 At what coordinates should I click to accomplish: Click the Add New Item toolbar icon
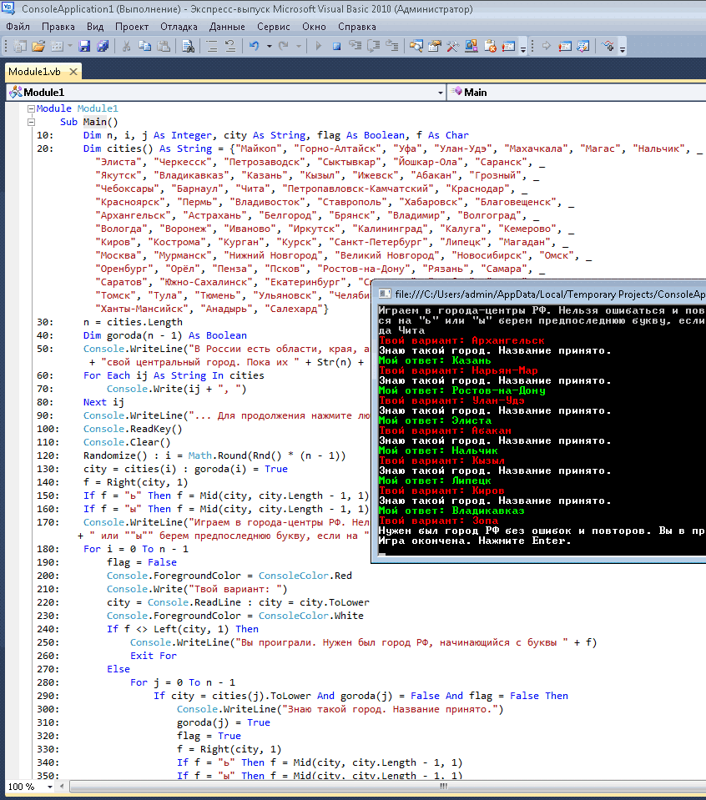[x=58, y=47]
